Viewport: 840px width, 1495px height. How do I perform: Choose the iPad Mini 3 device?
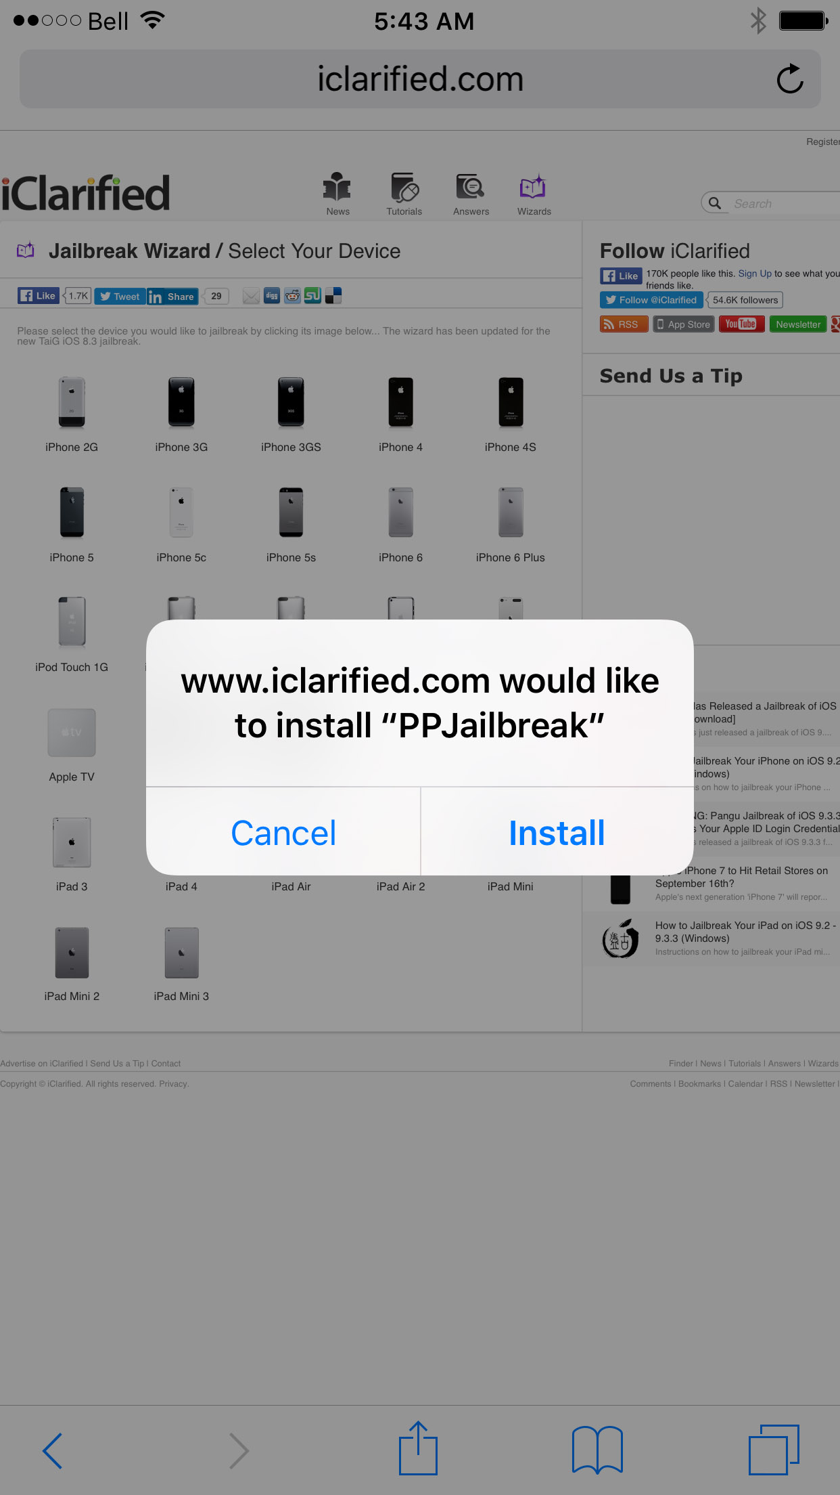[181, 953]
